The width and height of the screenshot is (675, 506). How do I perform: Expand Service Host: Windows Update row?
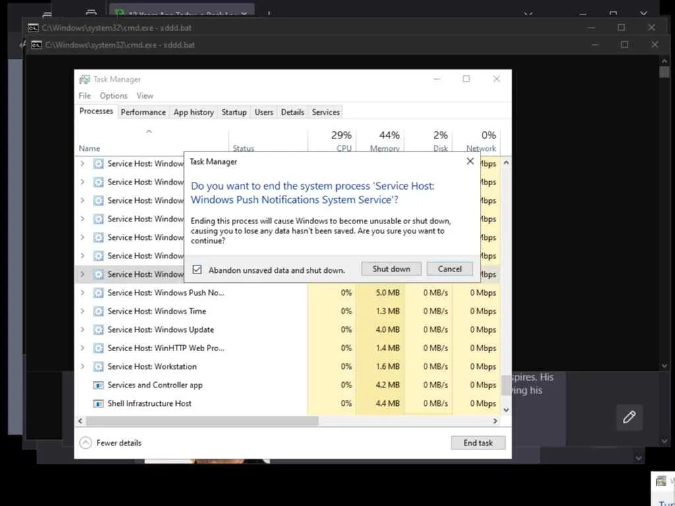click(82, 329)
